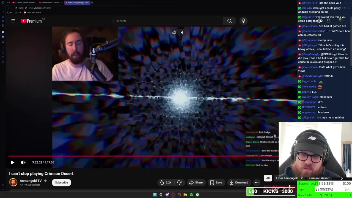The image size is (352, 198).
Task: Open OBS Studio from taskbar
Action: pos(179,195)
